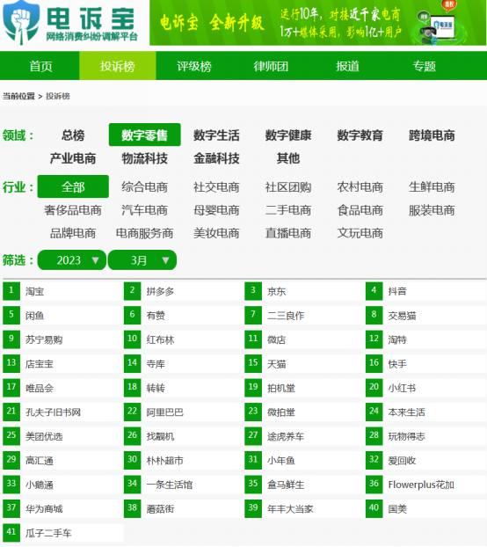Filter by 综合电商 industry
487x547 pixels.
click(x=145, y=187)
